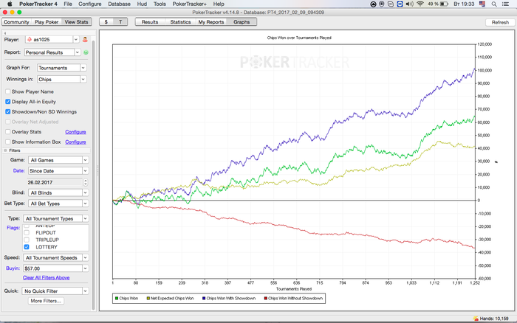Click the Flags label link

click(13, 228)
